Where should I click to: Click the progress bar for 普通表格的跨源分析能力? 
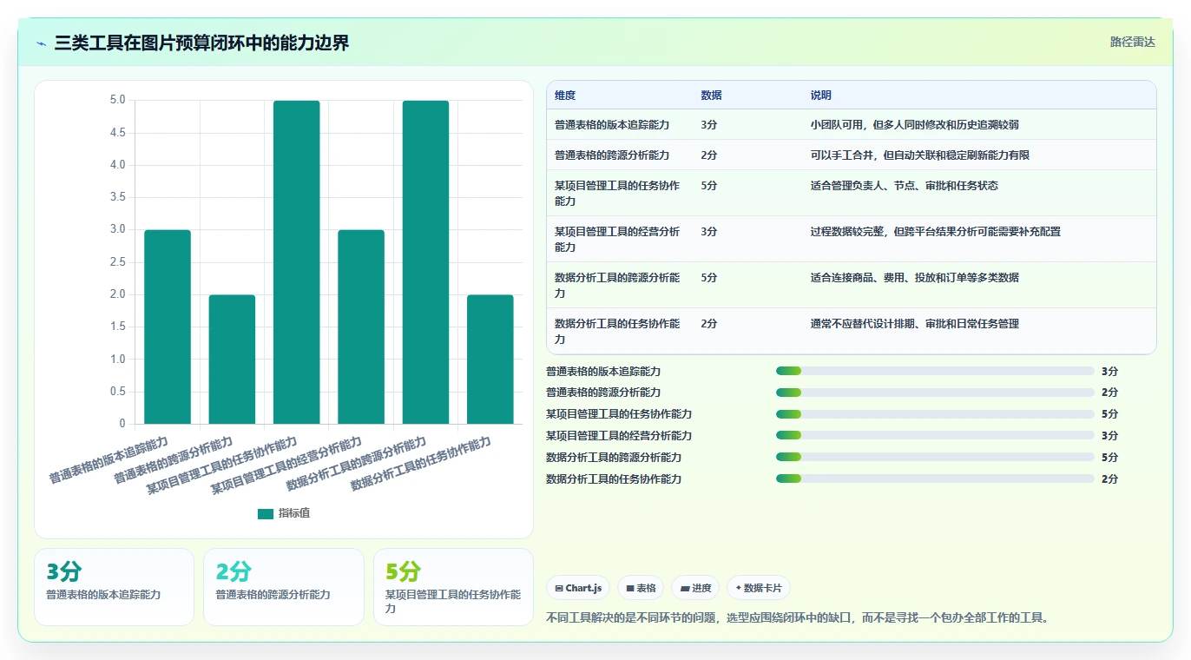pyautogui.click(x=935, y=393)
